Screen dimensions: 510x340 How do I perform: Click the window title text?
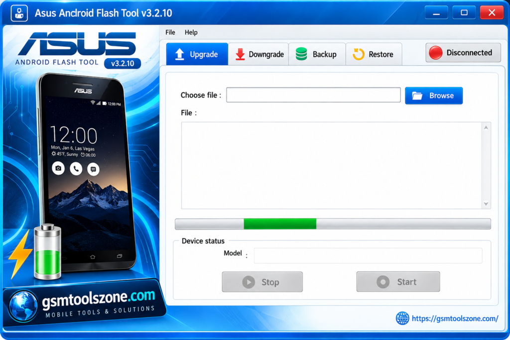104,13
